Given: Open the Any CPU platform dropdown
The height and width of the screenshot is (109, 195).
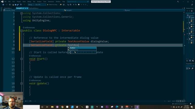Looking at the screenshot, I should (x=41, y=5).
